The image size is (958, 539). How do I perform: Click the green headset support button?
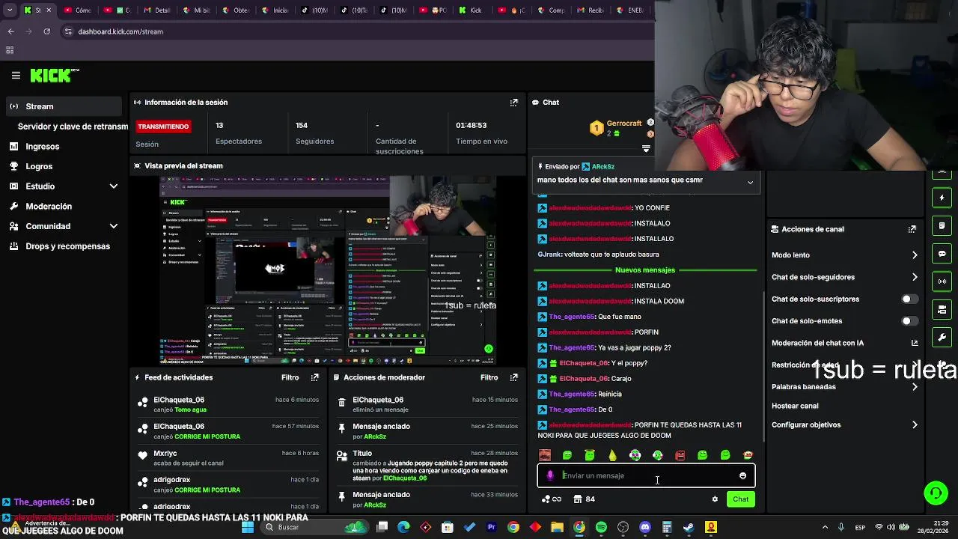(x=936, y=493)
